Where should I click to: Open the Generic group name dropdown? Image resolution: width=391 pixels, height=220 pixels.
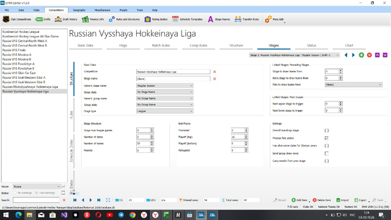pyautogui.click(x=164, y=98)
